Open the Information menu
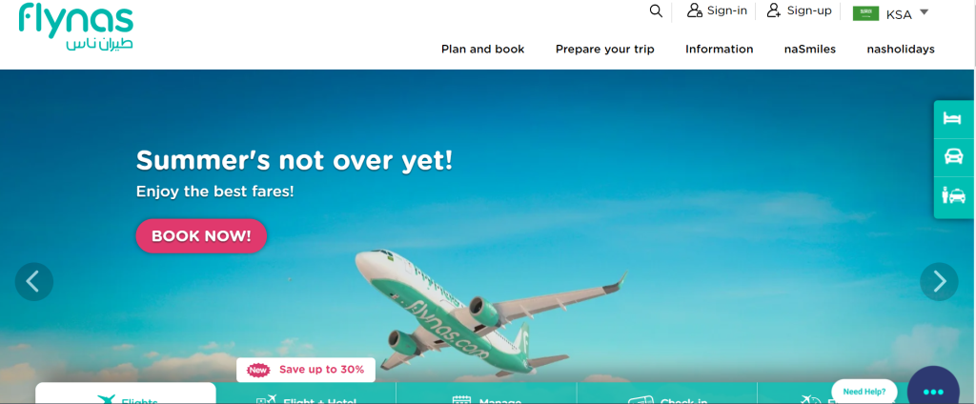 pos(719,50)
